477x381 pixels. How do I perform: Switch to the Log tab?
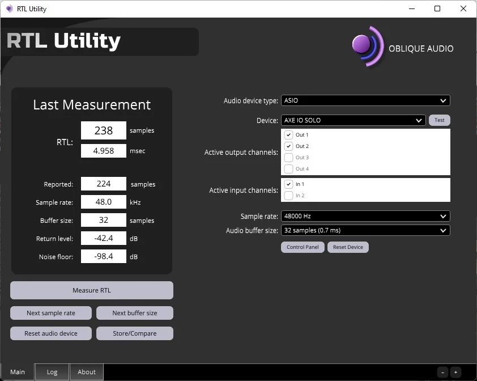[52, 372]
